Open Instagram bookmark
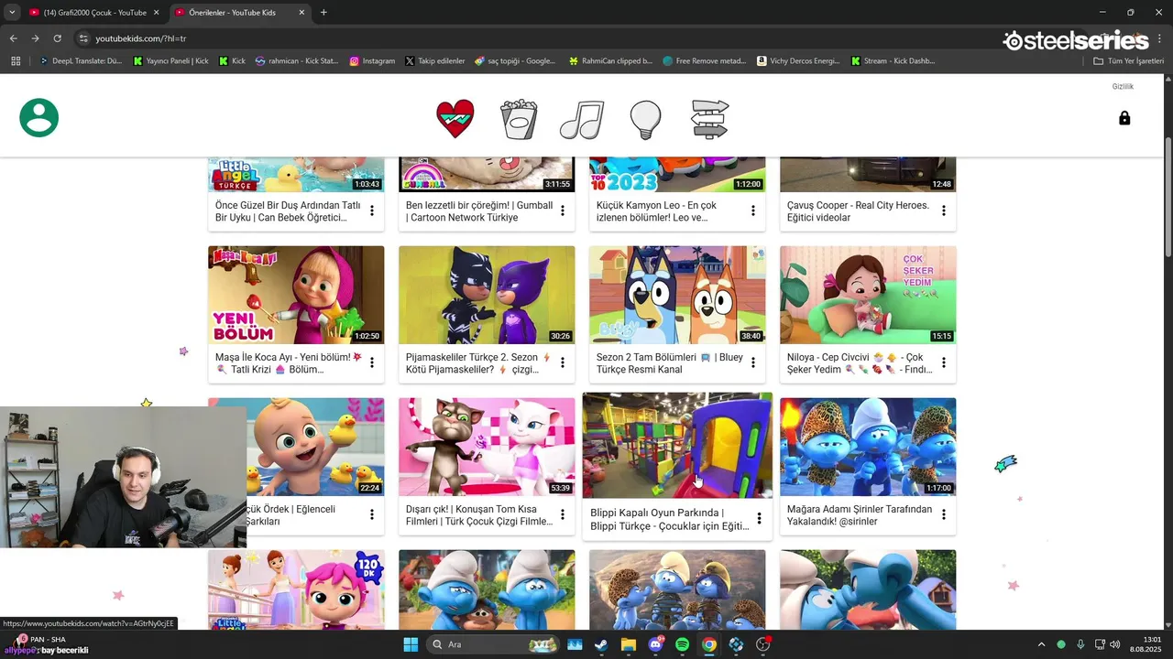 pyautogui.click(x=372, y=61)
